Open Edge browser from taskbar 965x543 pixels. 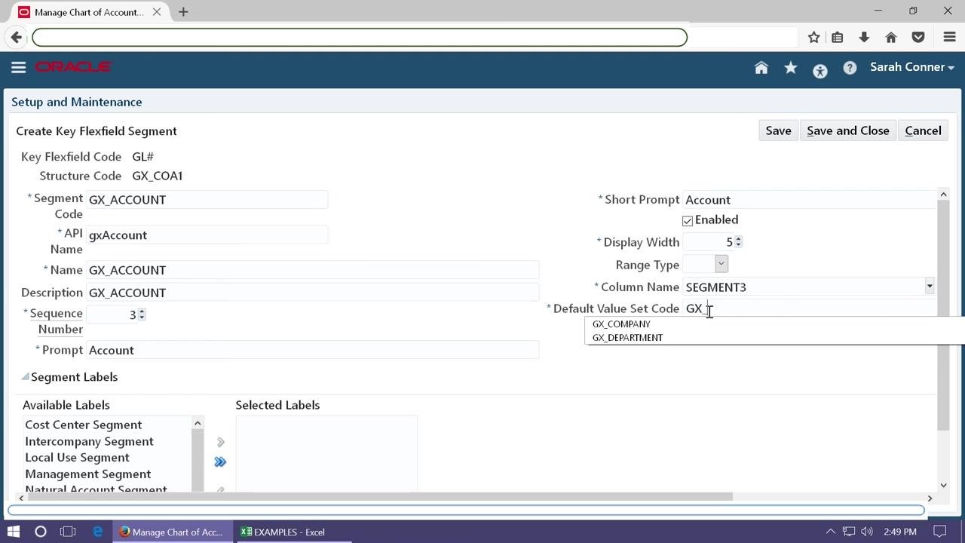pyautogui.click(x=98, y=532)
